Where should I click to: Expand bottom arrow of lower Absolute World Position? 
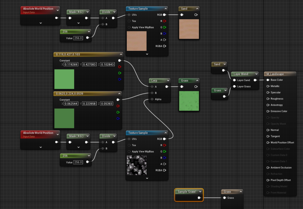[x=41, y=147]
